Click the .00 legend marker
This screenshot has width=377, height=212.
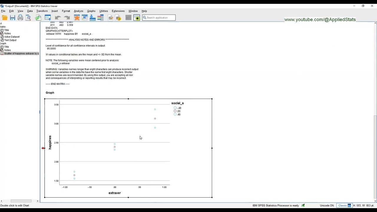175,111
